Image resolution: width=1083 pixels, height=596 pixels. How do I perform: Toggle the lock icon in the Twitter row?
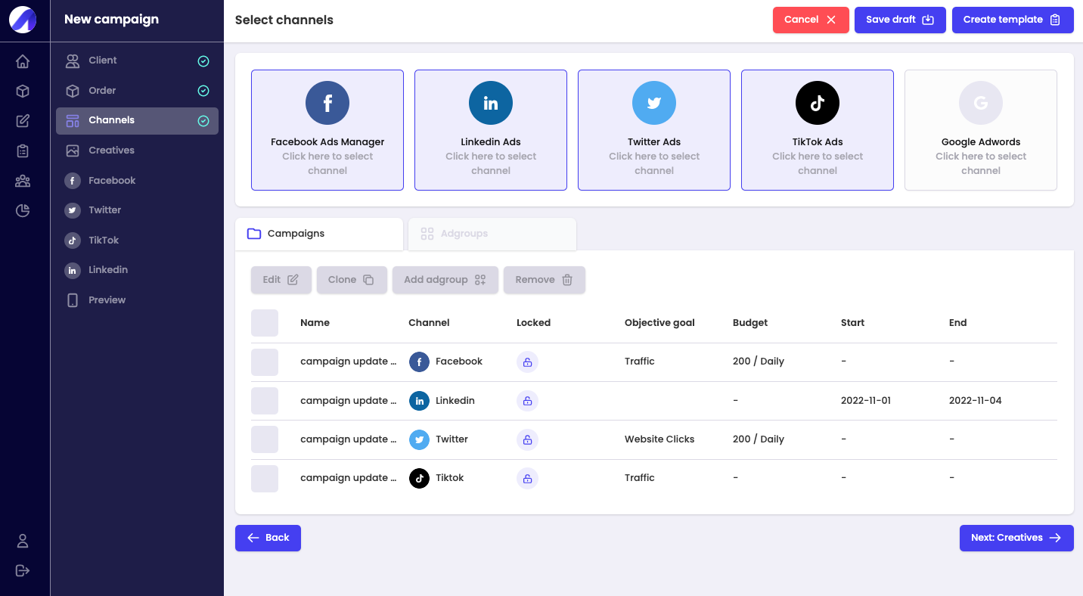527,439
